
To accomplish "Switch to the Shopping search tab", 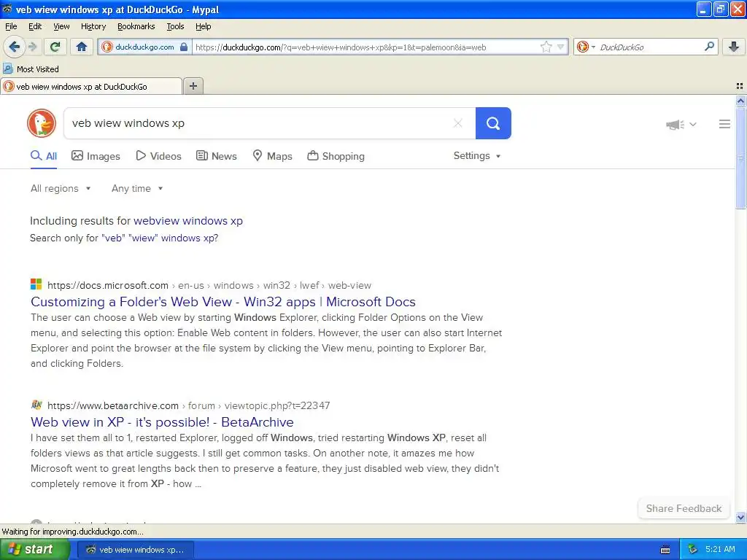I will coord(336,156).
